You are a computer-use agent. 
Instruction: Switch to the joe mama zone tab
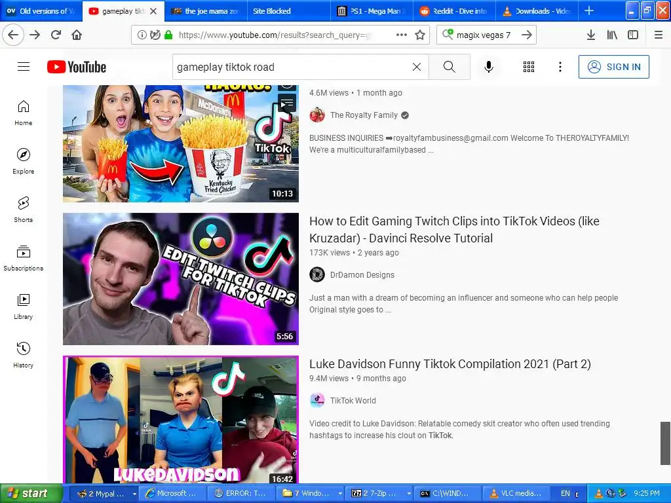(x=206, y=11)
